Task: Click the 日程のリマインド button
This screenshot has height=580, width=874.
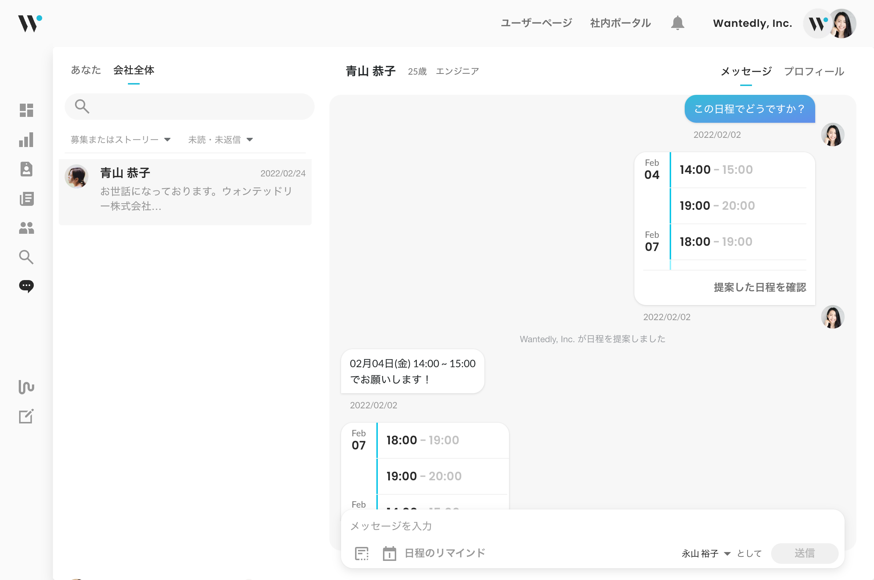Action: [434, 554]
